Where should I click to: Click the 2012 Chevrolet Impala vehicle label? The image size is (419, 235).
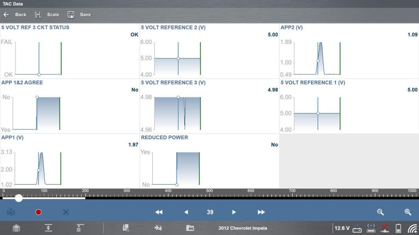pyautogui.click(x=243, y=228)
